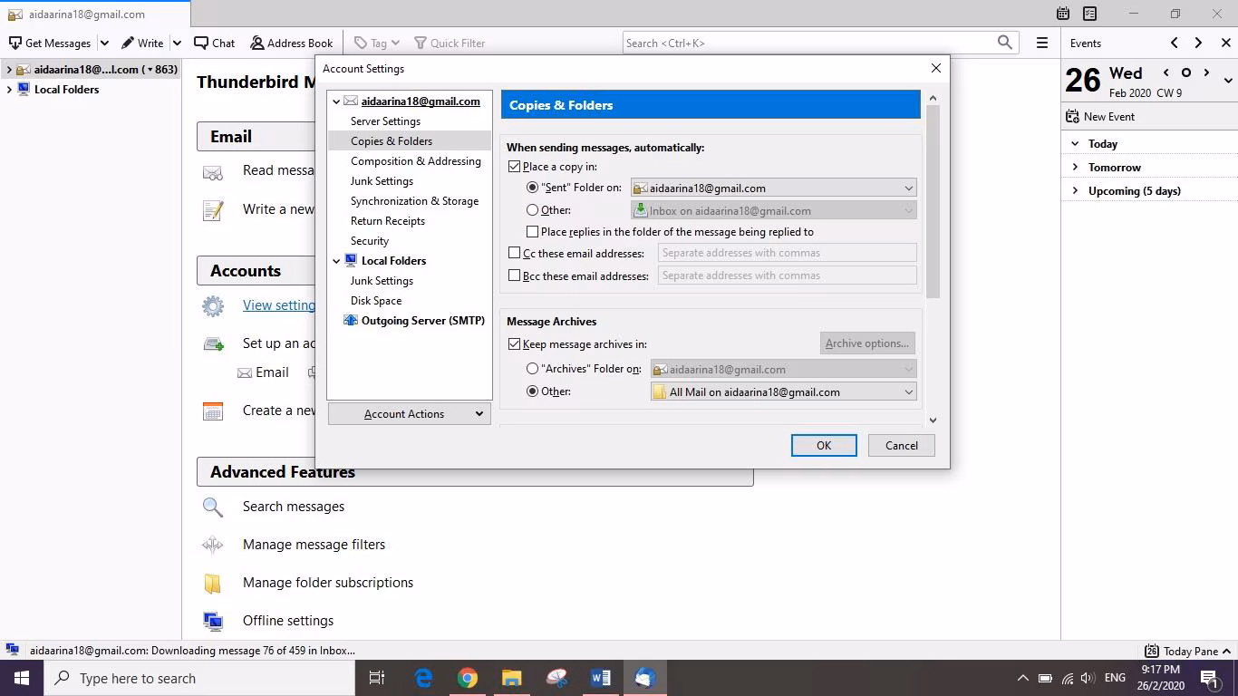Collapse Local Folders in Account Settings tree

coord(336,261)
